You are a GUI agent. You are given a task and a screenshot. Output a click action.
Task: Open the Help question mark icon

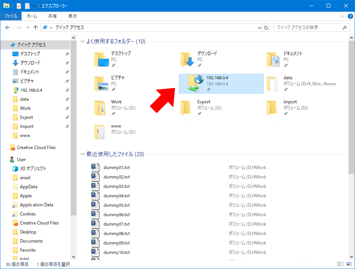click(350, 16)
